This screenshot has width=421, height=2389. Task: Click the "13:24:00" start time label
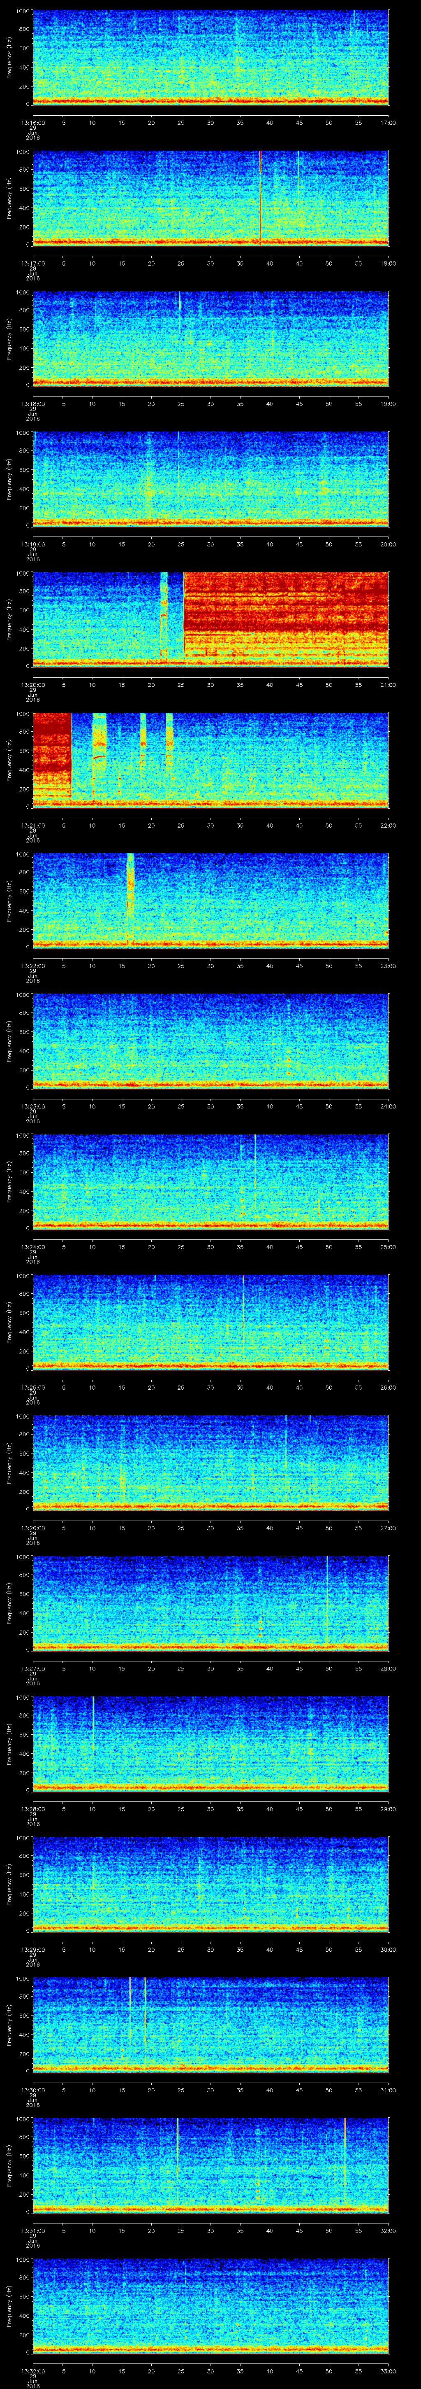(x=32, y=1246)
